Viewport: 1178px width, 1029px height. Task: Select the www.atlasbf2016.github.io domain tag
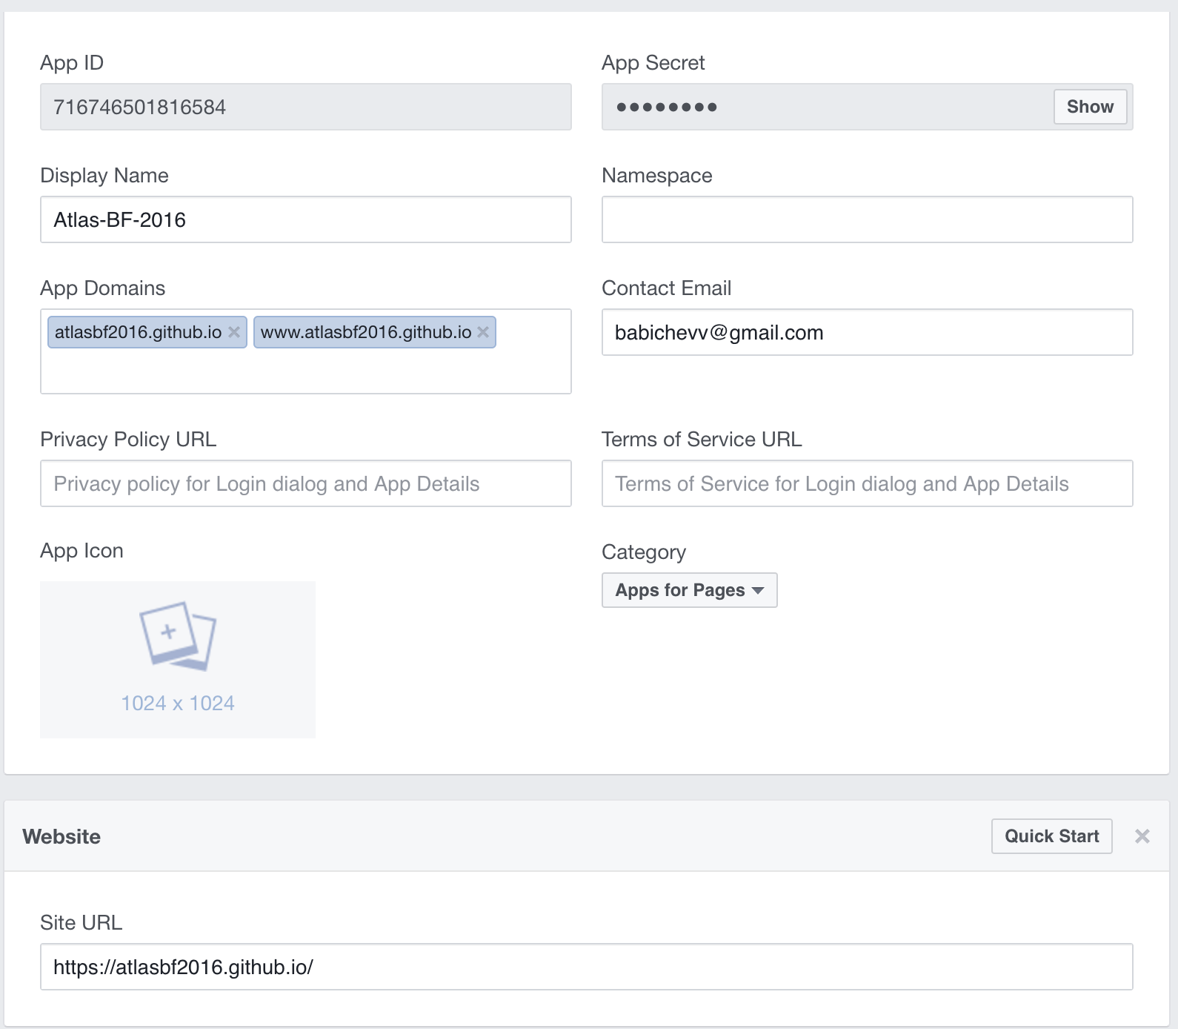(x=366, y=332)
